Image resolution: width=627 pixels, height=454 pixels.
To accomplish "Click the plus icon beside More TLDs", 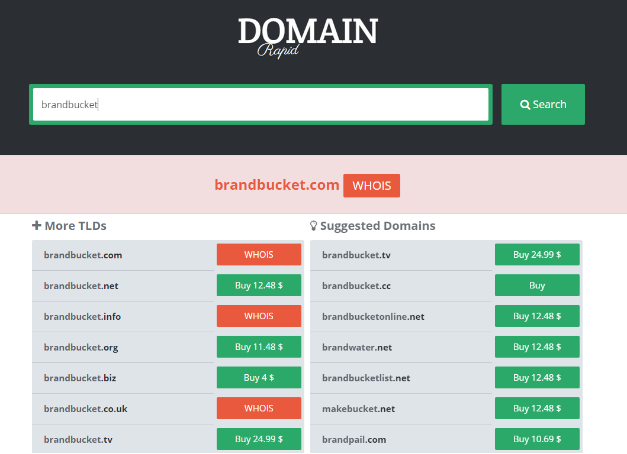I will 36,225.
